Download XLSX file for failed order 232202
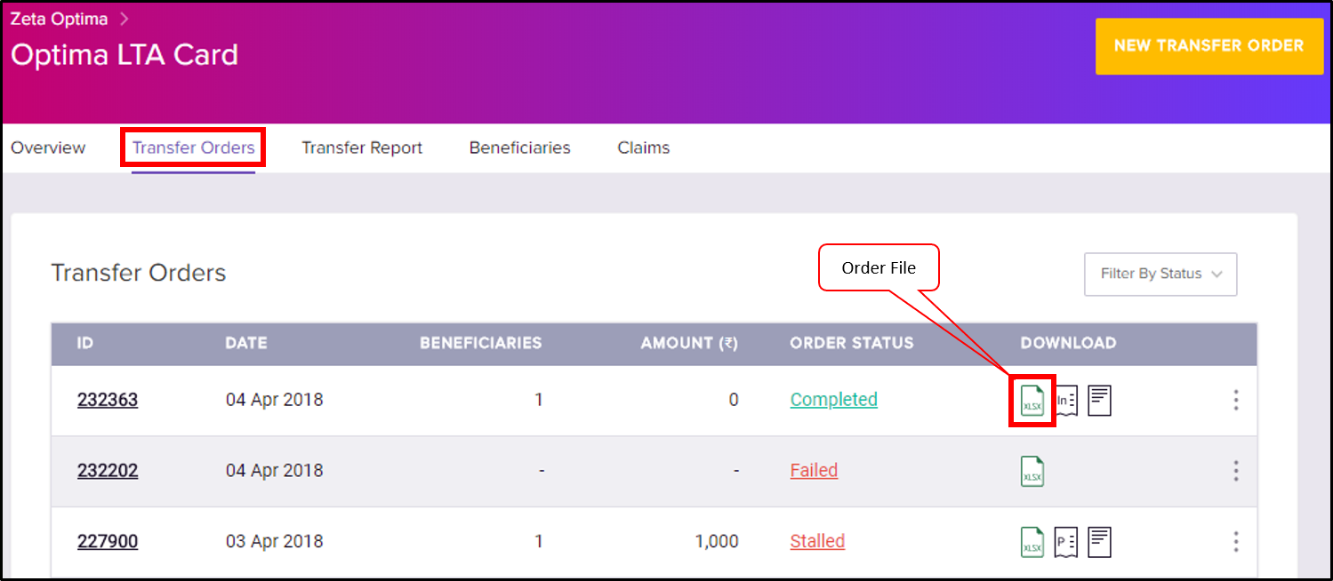This screenshot has width=1333, height=581. [x=1032, y=472]
